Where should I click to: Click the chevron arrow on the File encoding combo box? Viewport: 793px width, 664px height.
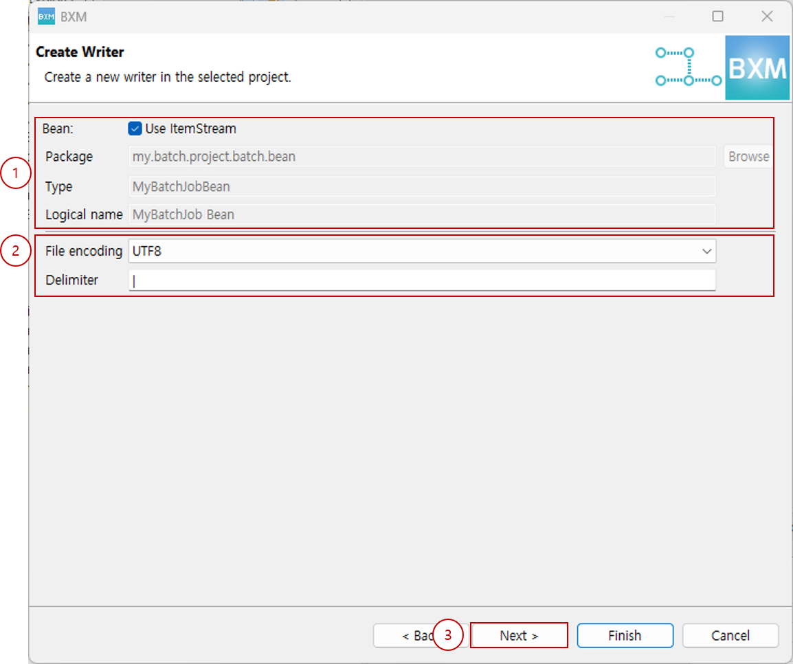point(706,251)
